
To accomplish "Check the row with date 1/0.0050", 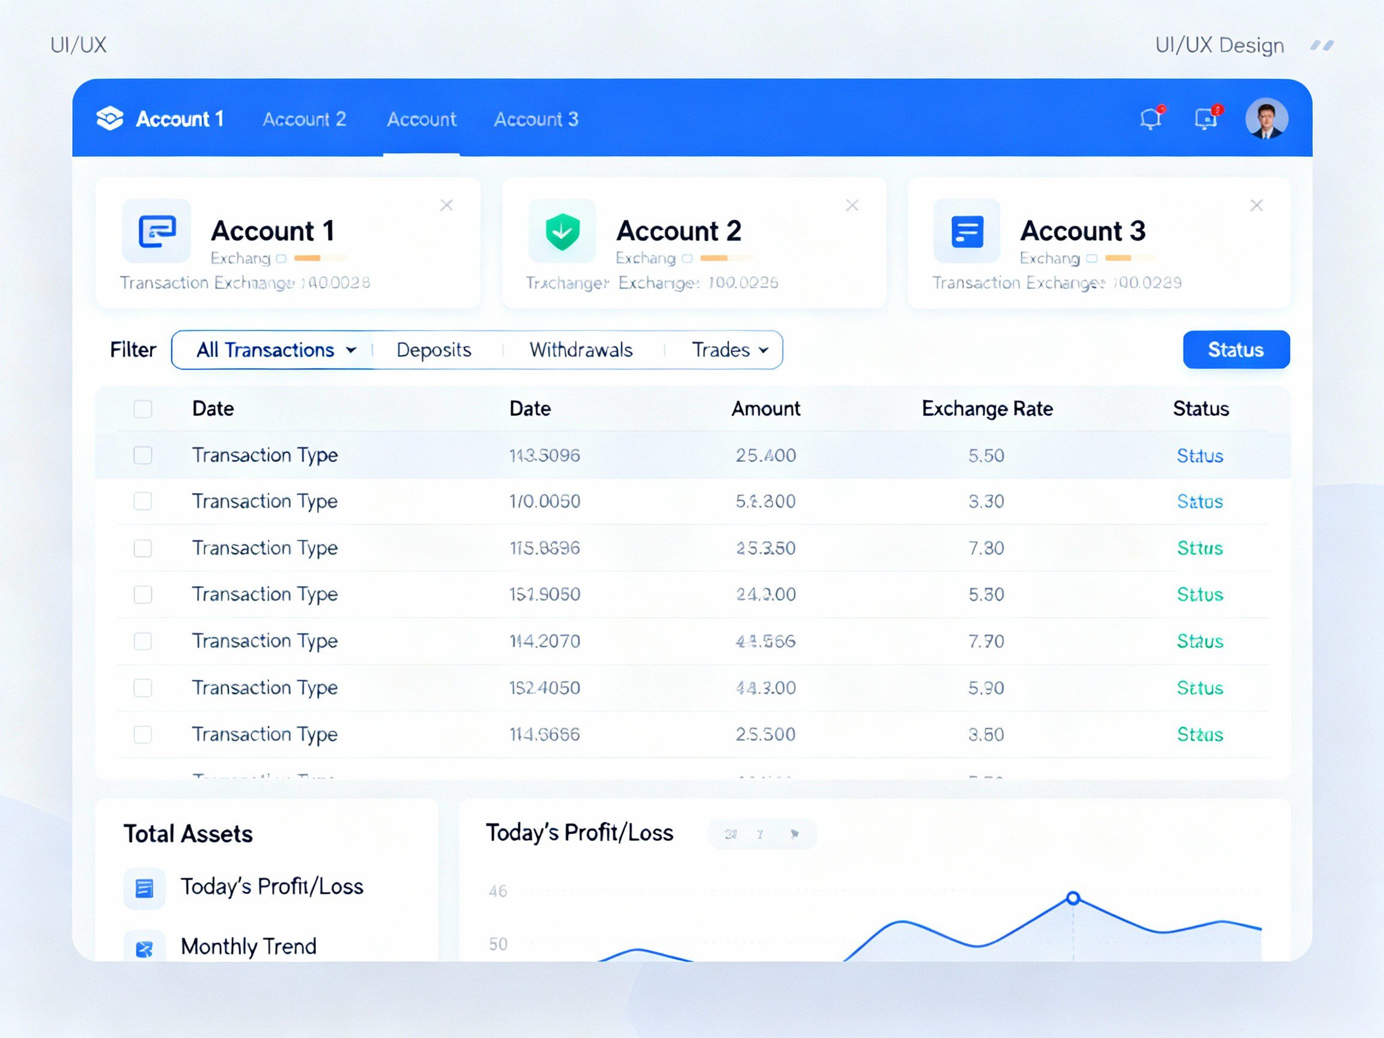I will [142, 501].
